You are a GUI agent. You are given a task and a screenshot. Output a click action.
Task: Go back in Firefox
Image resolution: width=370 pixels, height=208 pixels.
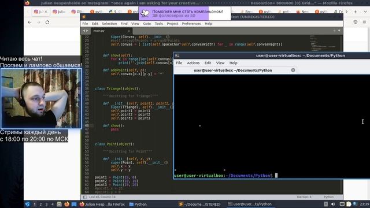click(29, 22)
